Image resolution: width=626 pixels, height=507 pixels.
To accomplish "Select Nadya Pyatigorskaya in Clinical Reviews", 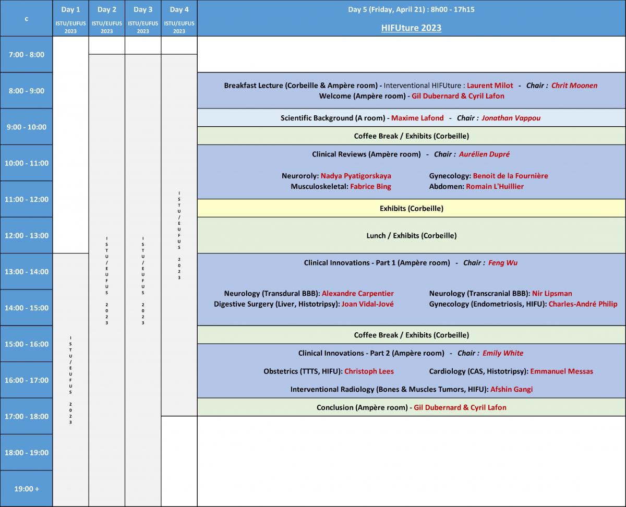I will click(356, 176).
